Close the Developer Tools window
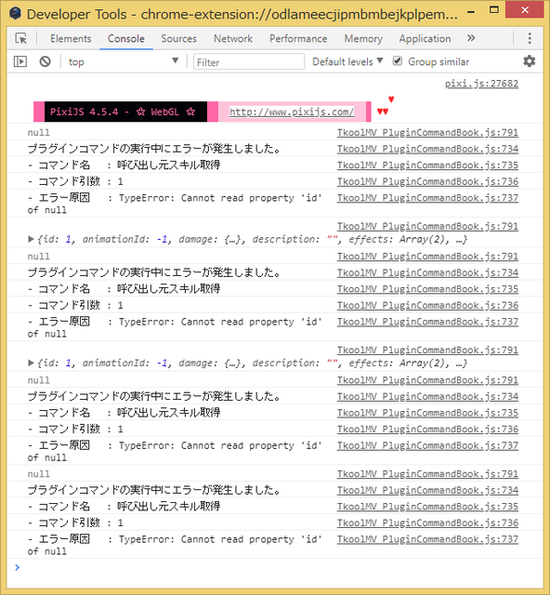Image resolution: width=550 pixels, height=595 pixels. (x=525, y=10)
